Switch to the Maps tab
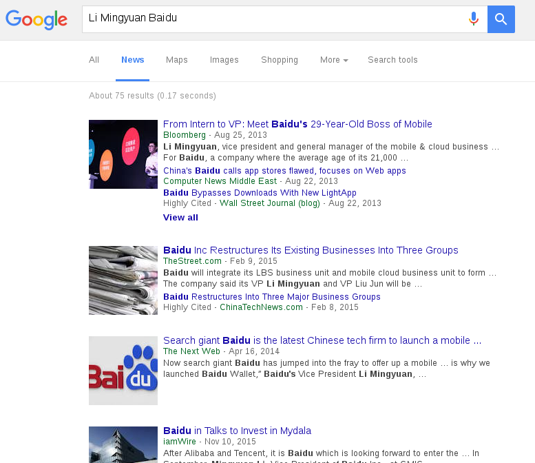This screenshot has height=463, width=535. pos(177,60)
